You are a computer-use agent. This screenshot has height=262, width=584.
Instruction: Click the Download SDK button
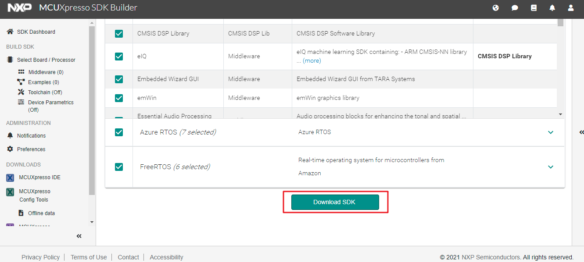(335, 202)
